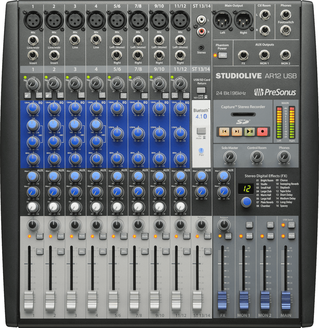Mute the ST 13/14 channel
The image size is (319, 328).
click(x=208, y=236)
